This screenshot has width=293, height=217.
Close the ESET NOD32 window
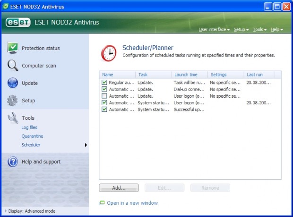point(286,7)
